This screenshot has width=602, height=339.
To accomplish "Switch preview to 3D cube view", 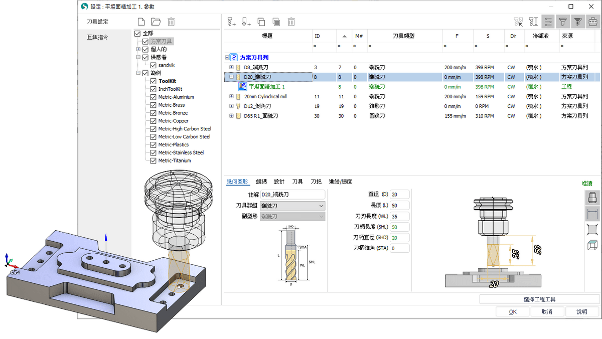I will [592, 245].
